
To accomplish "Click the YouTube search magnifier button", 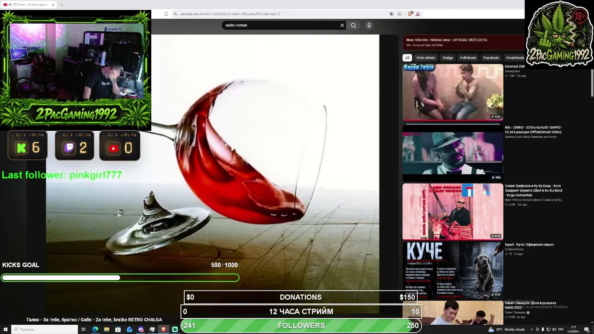I will click(x=353, y=25).
